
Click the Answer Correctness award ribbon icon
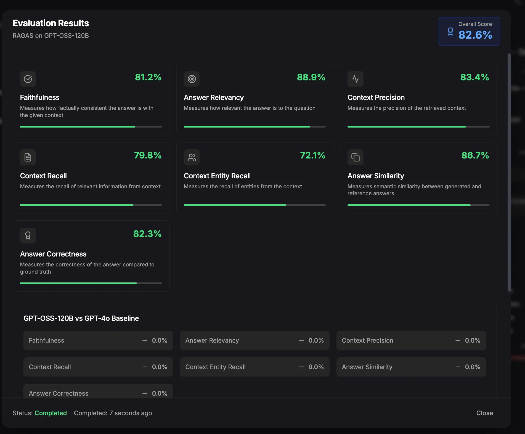pyautogui.click(x=28, y=235)
